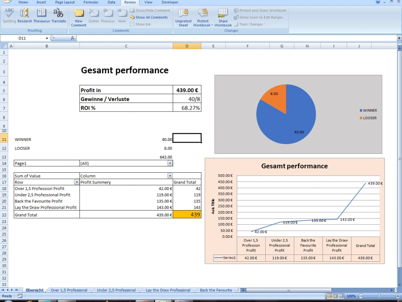Add a New Comment

(x=79, y=17)
